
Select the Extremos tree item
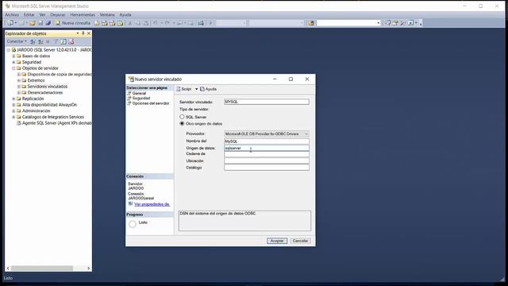(x=36, y=80)
